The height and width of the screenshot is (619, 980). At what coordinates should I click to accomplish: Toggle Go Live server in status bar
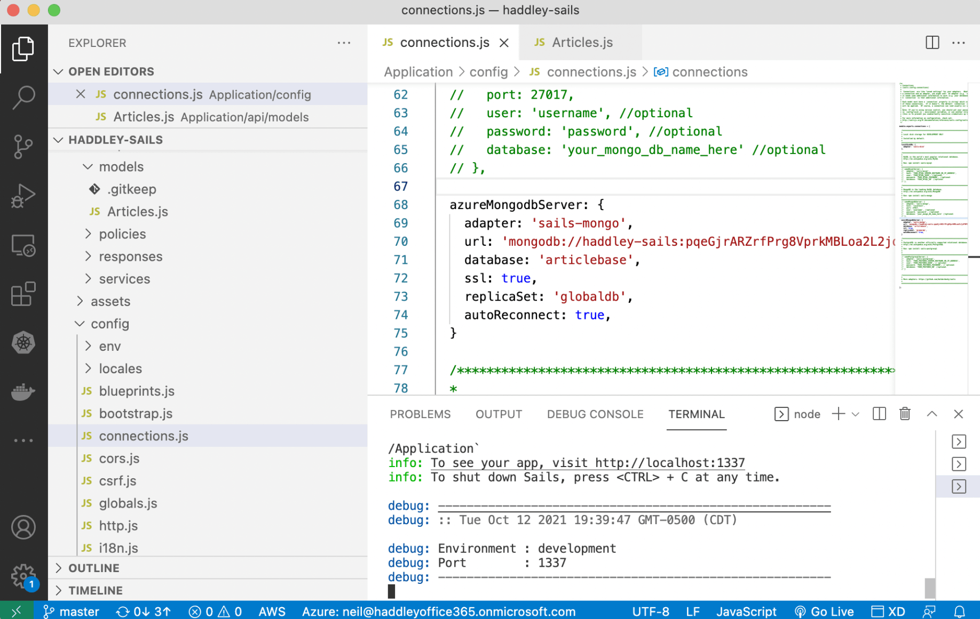(825, 612)
